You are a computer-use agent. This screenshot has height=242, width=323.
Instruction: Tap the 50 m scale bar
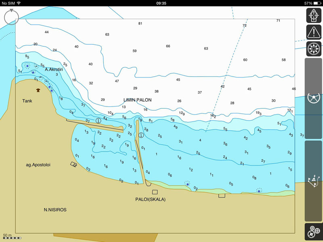pyautogui.click(x=12, y=237)
